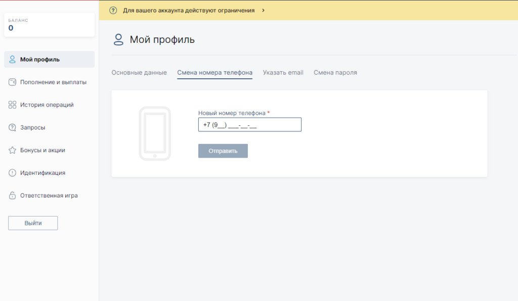Click the question mark icon in the yellow banner
518x301 pixels.
113,10
